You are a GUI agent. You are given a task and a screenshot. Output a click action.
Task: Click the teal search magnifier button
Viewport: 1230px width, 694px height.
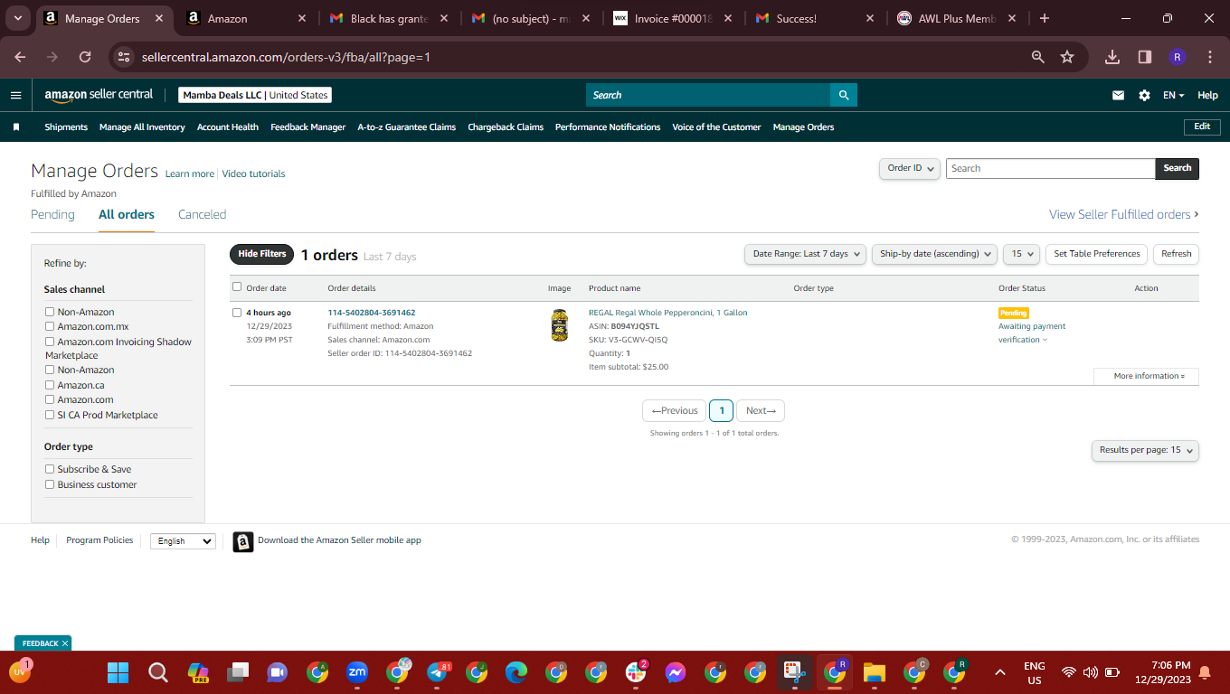tap(844, 95)
